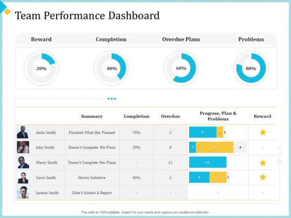Click the name john Smith
291x218 pixels.
pyautogui.click(x=45, y=147)
